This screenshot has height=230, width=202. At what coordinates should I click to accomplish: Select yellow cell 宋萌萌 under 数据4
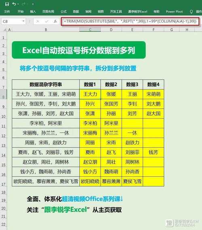[x=154, y=94]
